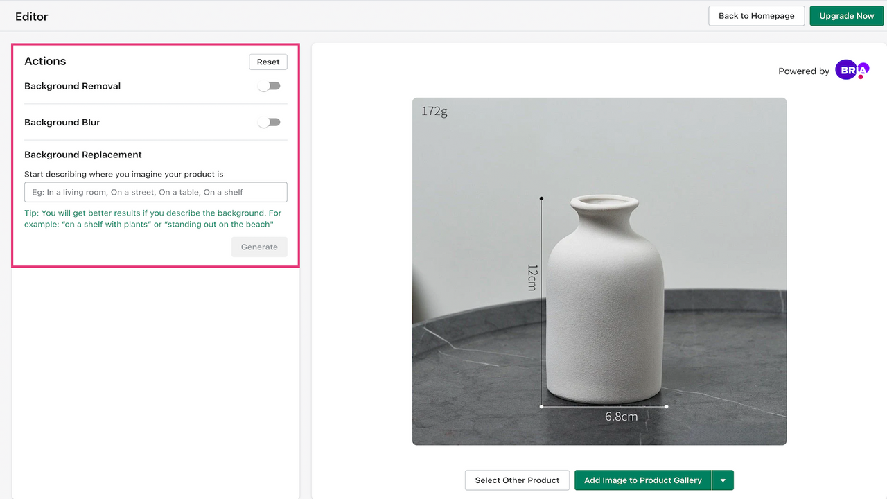The image size is (887, 499).
Task: Click the Actions panel heading
Action: point(45,61)
